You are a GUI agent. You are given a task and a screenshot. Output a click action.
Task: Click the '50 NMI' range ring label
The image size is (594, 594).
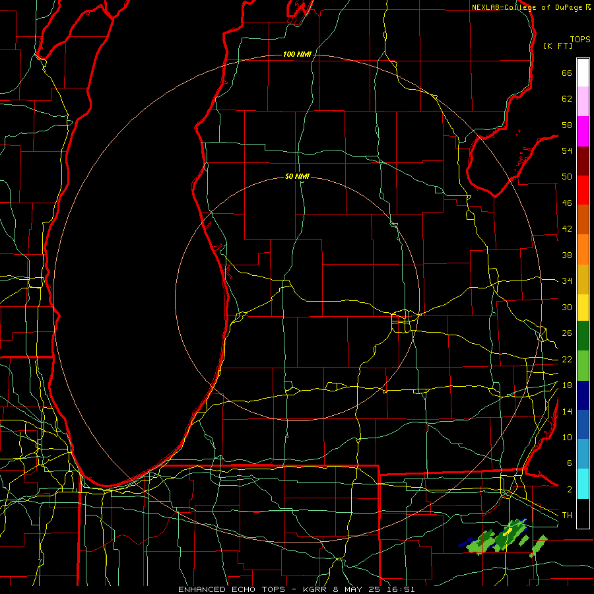[x=297, y=176]
